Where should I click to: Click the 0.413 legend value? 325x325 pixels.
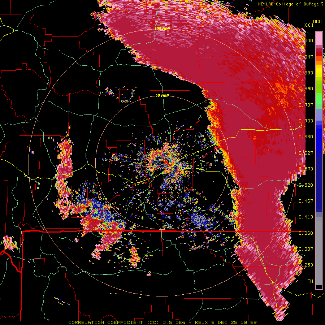(x=306, y=217)
